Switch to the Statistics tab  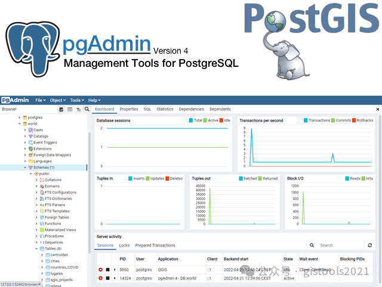(165, 109)
